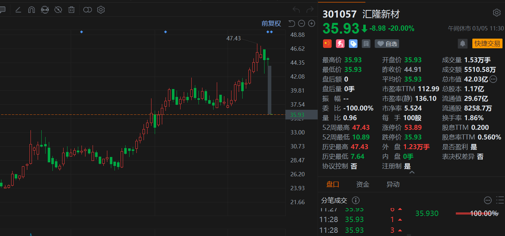Click stock code 301057
Screen dimensions: 505x236
tap(340, 14)
